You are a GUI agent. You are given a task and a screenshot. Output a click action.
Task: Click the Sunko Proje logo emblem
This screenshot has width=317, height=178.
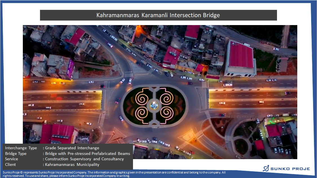(x=266, y=168)
